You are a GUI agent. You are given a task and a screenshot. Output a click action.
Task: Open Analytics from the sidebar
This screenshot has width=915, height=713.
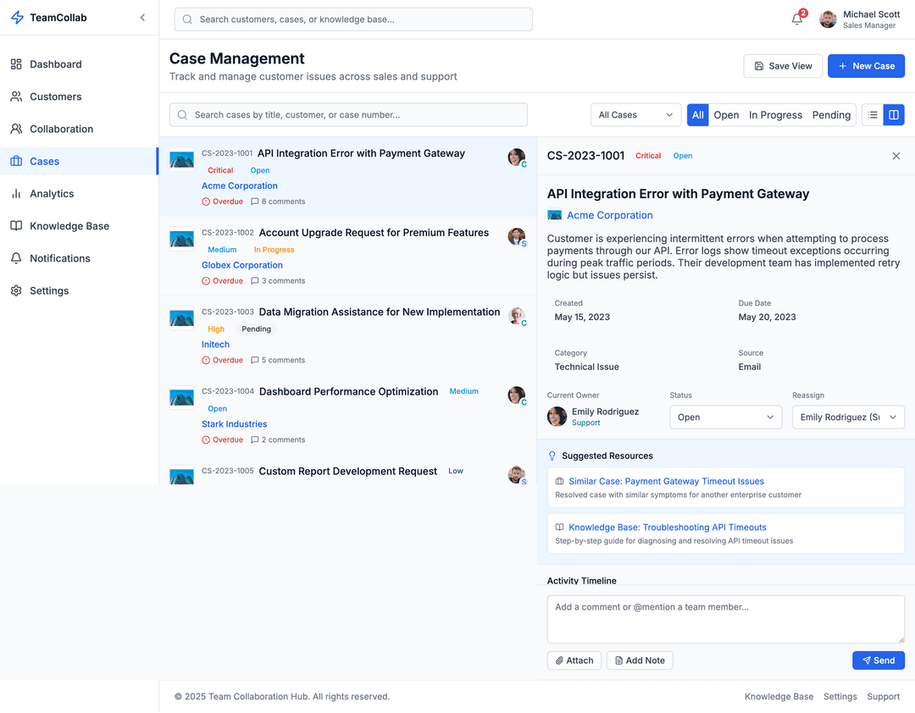52,194
